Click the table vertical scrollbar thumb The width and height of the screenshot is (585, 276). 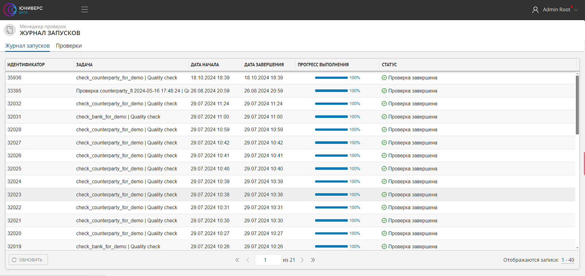[577, 105]
